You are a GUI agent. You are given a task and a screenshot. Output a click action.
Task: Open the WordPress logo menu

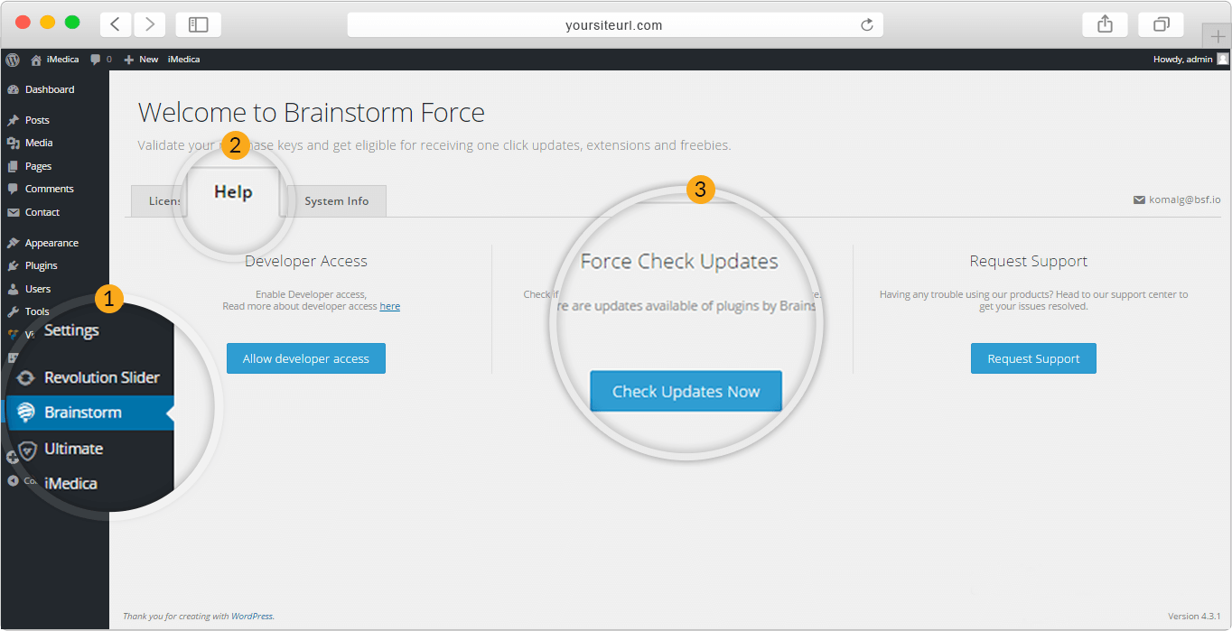(x=13, y=60)
